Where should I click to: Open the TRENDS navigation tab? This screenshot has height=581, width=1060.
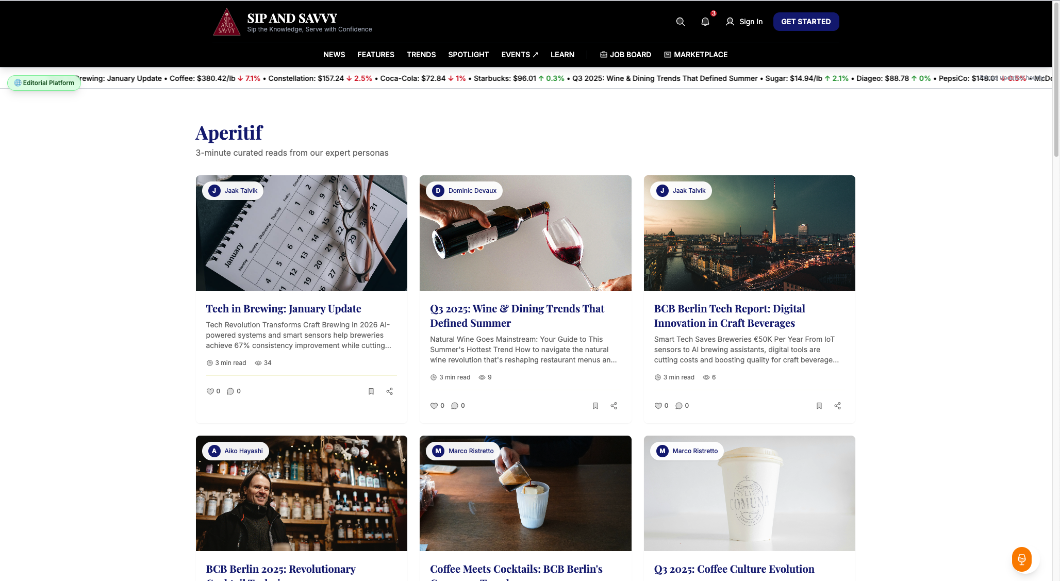pos(421,54)
